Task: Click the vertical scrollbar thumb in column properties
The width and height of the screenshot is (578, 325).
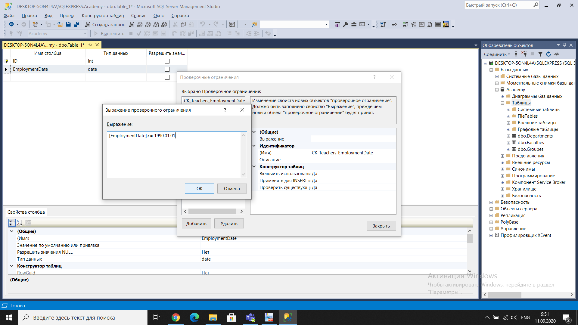Action: (470, 238)
